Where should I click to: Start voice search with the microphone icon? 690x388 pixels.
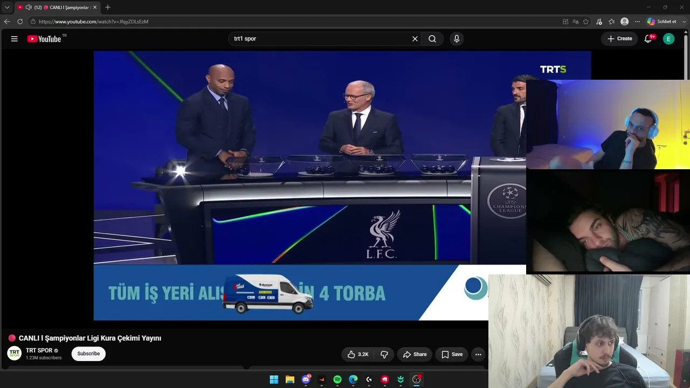(x=457, y=39)
